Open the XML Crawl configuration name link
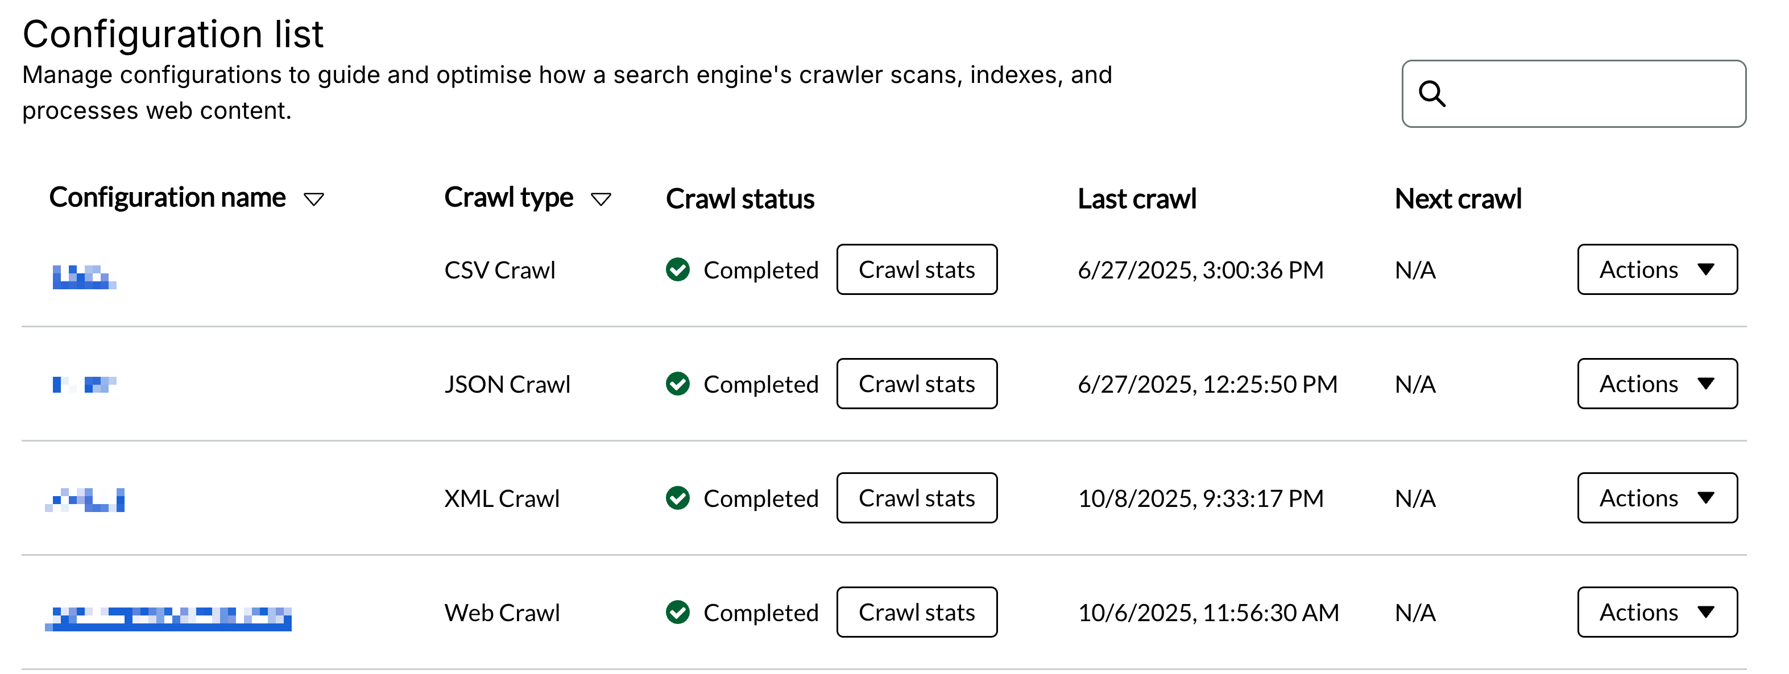1789x674 pixels. [x=85, y=500]
